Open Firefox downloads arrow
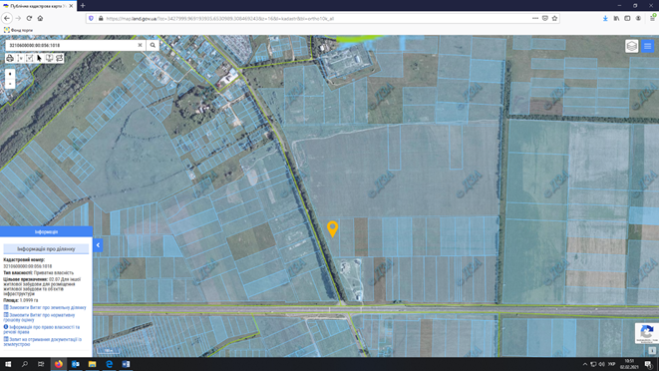Viewport: 659px width, 371px height. tap(605, 19)
